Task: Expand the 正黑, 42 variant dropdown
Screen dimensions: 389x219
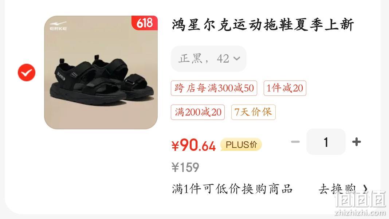Action: pyautogui.click(x=209, y=59)
